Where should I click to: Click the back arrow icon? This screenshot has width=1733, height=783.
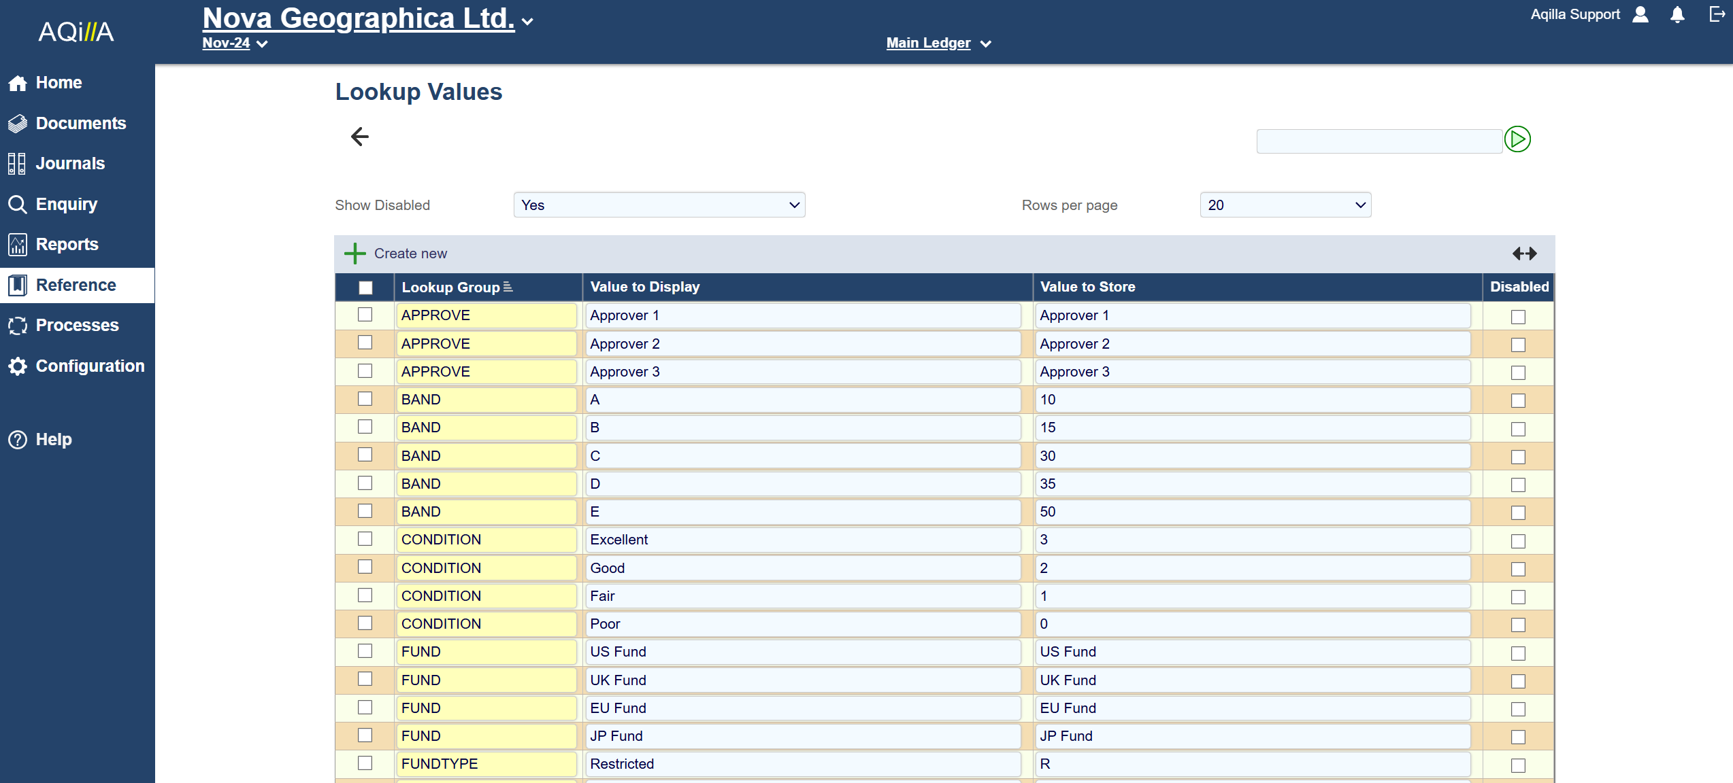[x=359, y=137]
